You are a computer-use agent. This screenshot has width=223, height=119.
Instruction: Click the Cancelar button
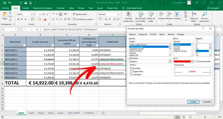207,102
